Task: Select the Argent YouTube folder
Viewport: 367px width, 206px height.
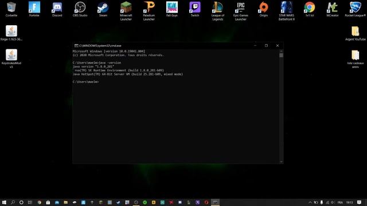Action: coord(356,33)
